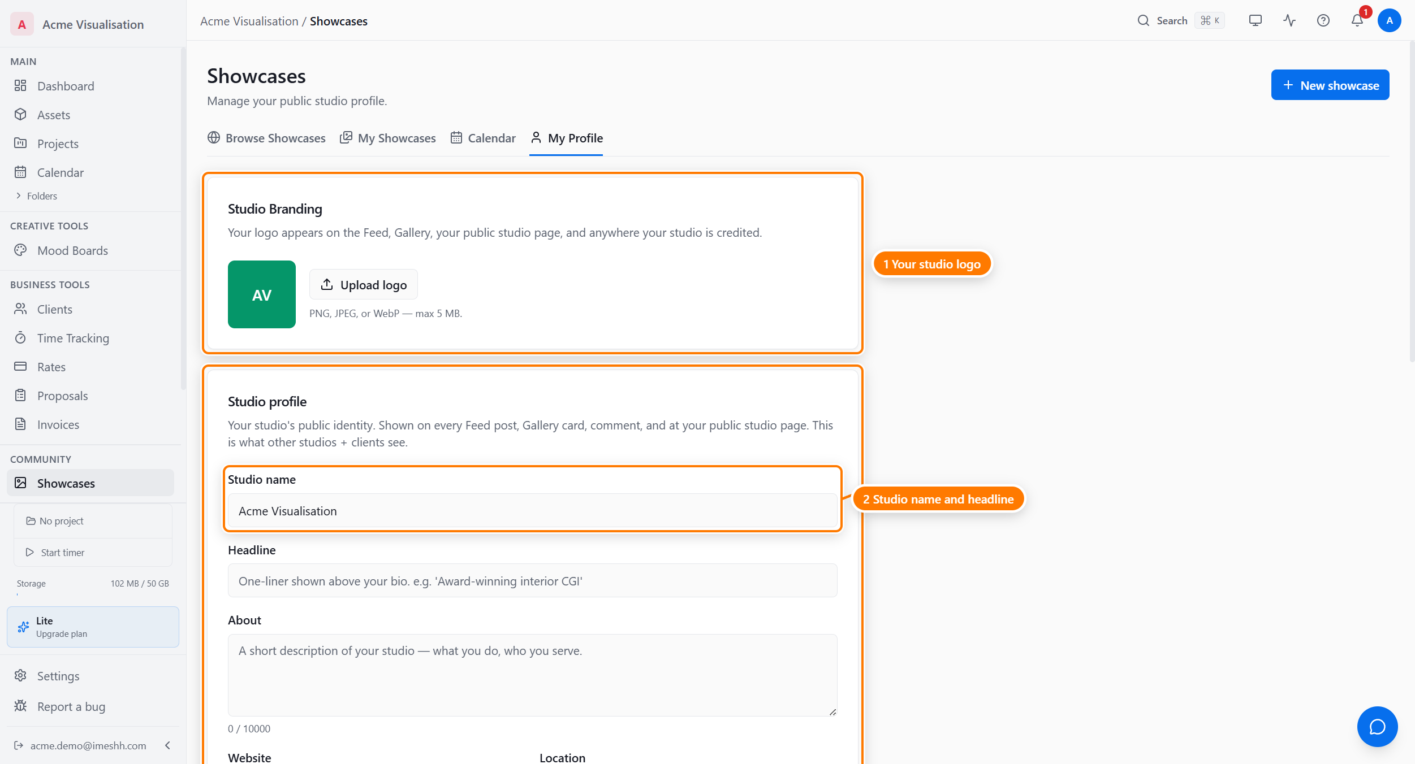The height and width of the screenshot is (764, 1415).
Task: Open Invoices document icon
Action: coord(20,424)
